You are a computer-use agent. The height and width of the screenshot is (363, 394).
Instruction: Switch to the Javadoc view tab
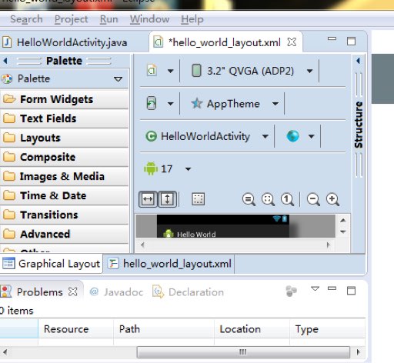click(x=116, y=292)
